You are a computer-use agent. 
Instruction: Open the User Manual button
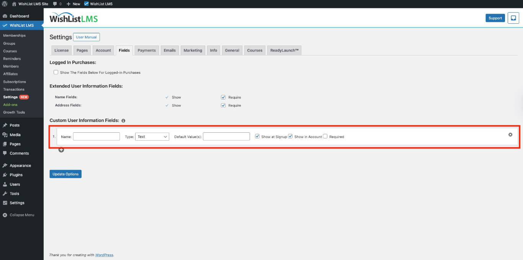click(87, 37)
